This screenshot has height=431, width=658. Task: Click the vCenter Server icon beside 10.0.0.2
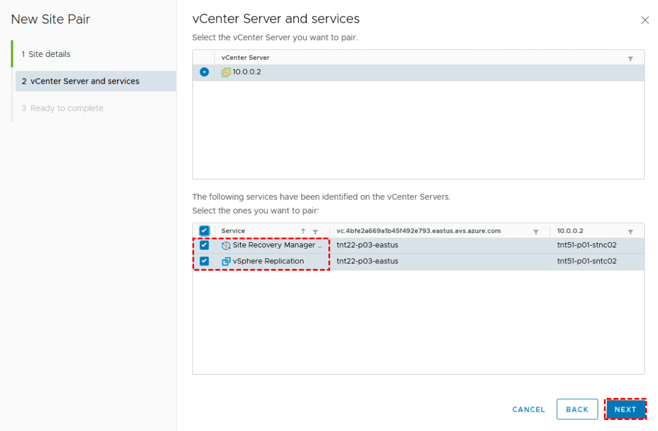[x=226, y=73]
